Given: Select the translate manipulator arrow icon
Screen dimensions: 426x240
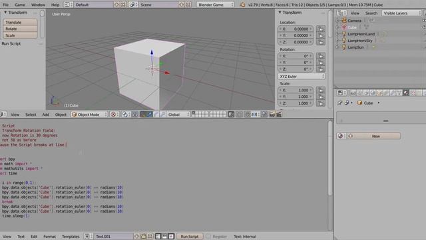Looking at the screenshot, I should (x=149, y=115).
